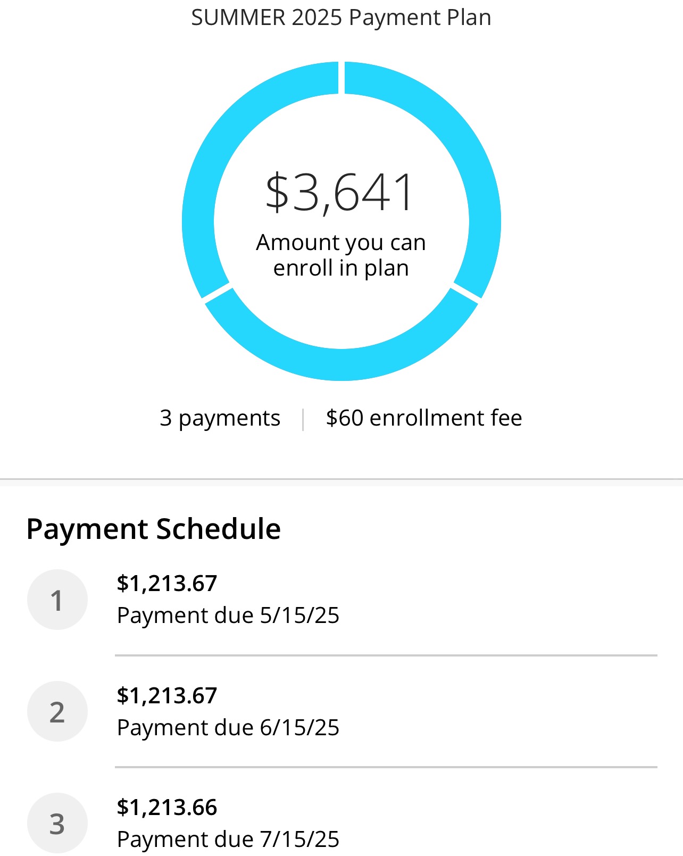Click 'Amount you can enroll in plan' caption
Viewport: 683px width, 856px height.
pyautogui.click(x=341, y=255)
